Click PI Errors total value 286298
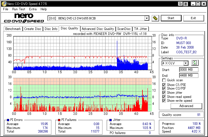 point(43,131)
